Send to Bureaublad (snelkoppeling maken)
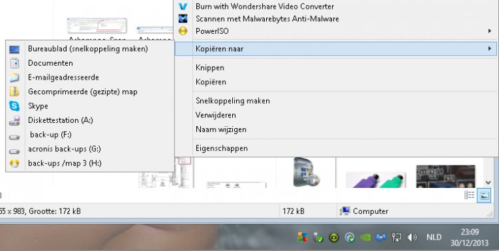Screen dimensions: 499x251 point(90,49)
